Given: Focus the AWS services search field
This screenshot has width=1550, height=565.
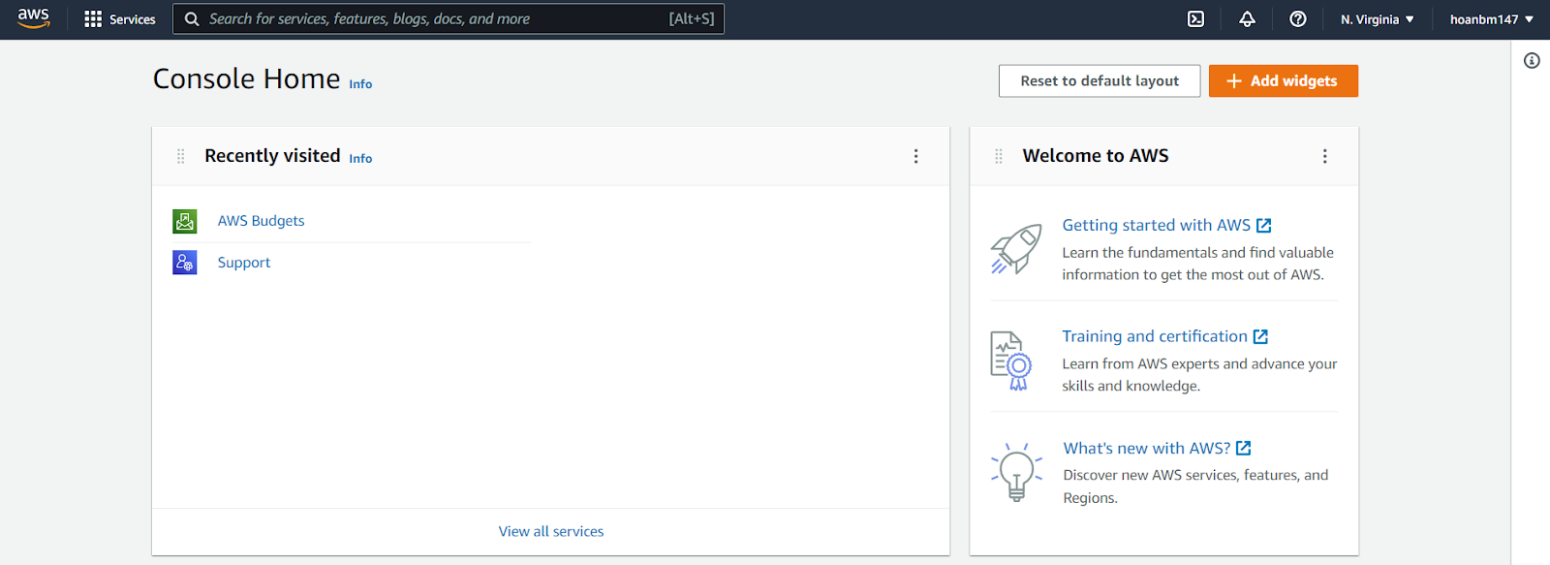Looking at the screenshot, I should point(449,18).
